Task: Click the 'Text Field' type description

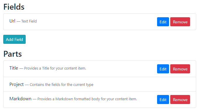Action: pos(29,21)
